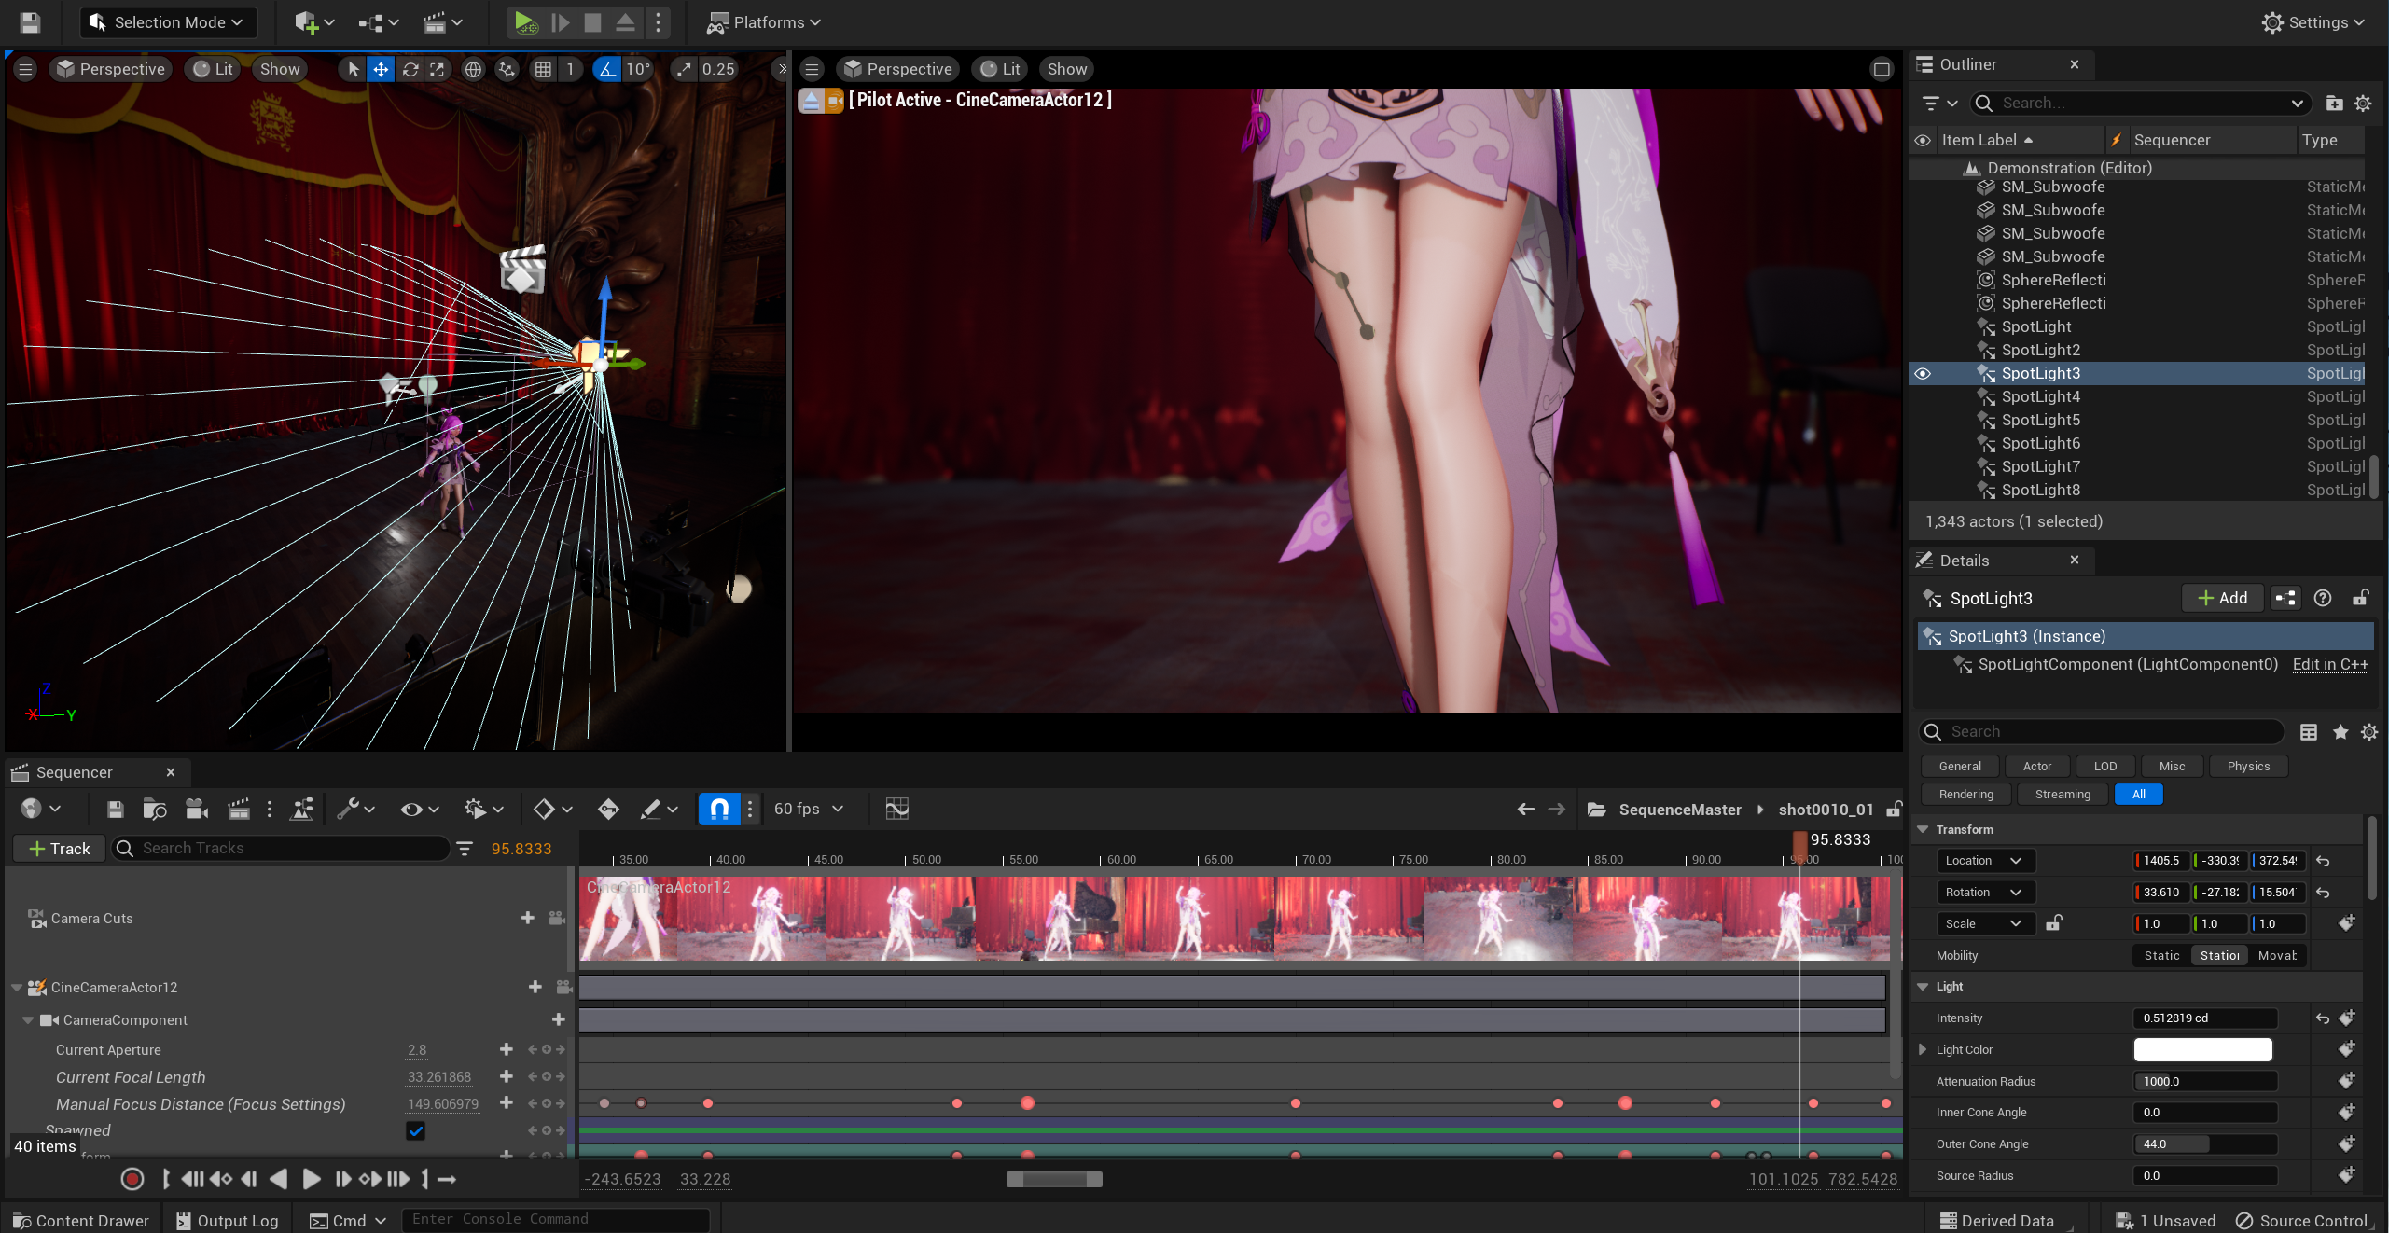The image size is (2389, 1233).
Task: Toggle rotation snap angle icon in viewport
Action: (606, 69)
